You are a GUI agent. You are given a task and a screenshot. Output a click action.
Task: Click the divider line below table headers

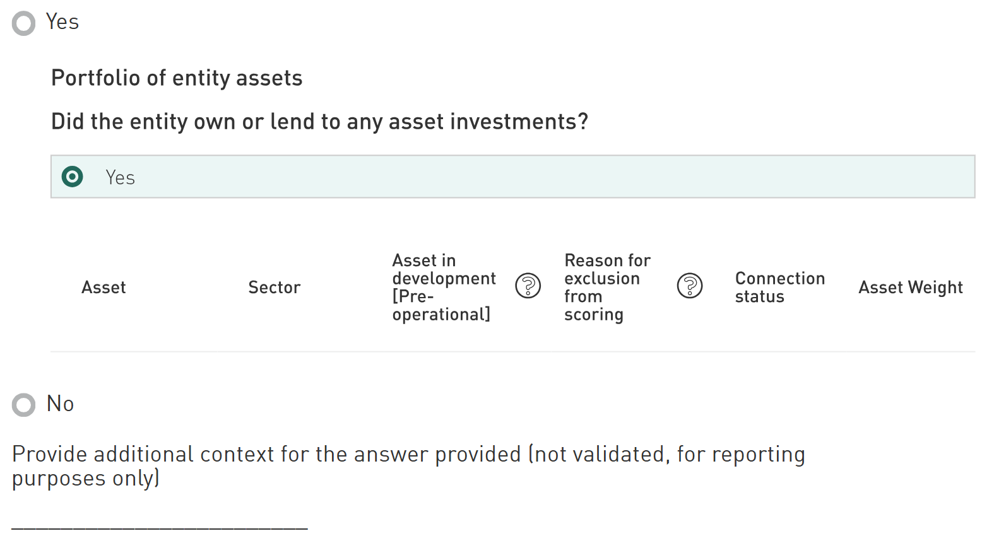click(512, 351)
